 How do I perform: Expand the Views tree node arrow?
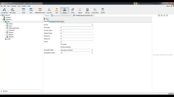click(5, 26)
